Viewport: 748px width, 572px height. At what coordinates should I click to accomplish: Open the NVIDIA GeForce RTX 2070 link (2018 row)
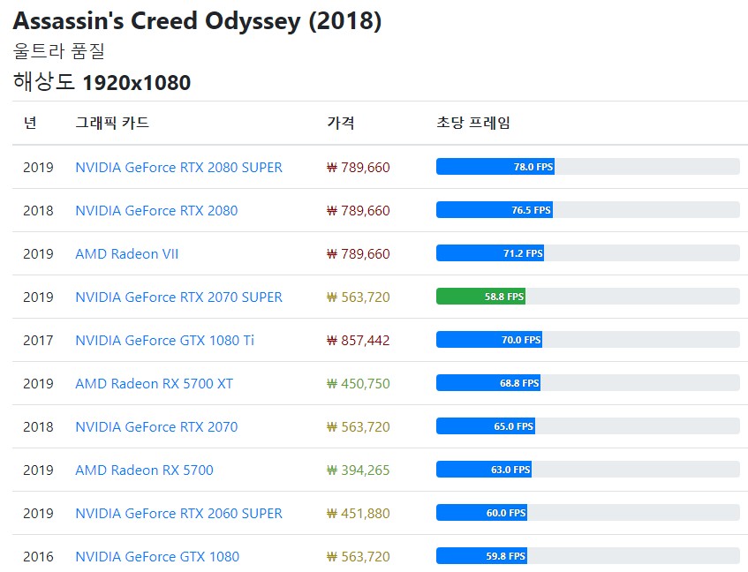[156, 427]
